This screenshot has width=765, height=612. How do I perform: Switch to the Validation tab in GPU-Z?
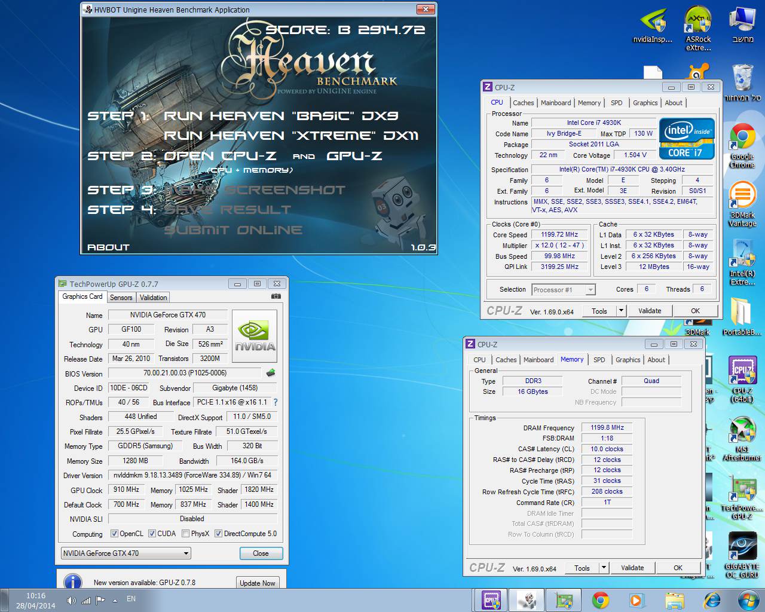pyautogui.click(x=154, y=298)
